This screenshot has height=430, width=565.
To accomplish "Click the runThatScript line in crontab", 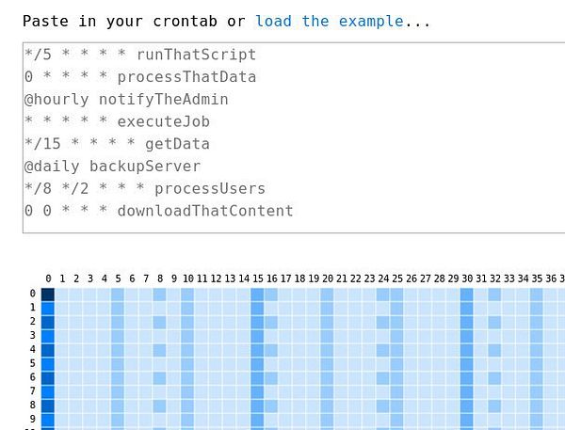I will click(x=140, y=55).
